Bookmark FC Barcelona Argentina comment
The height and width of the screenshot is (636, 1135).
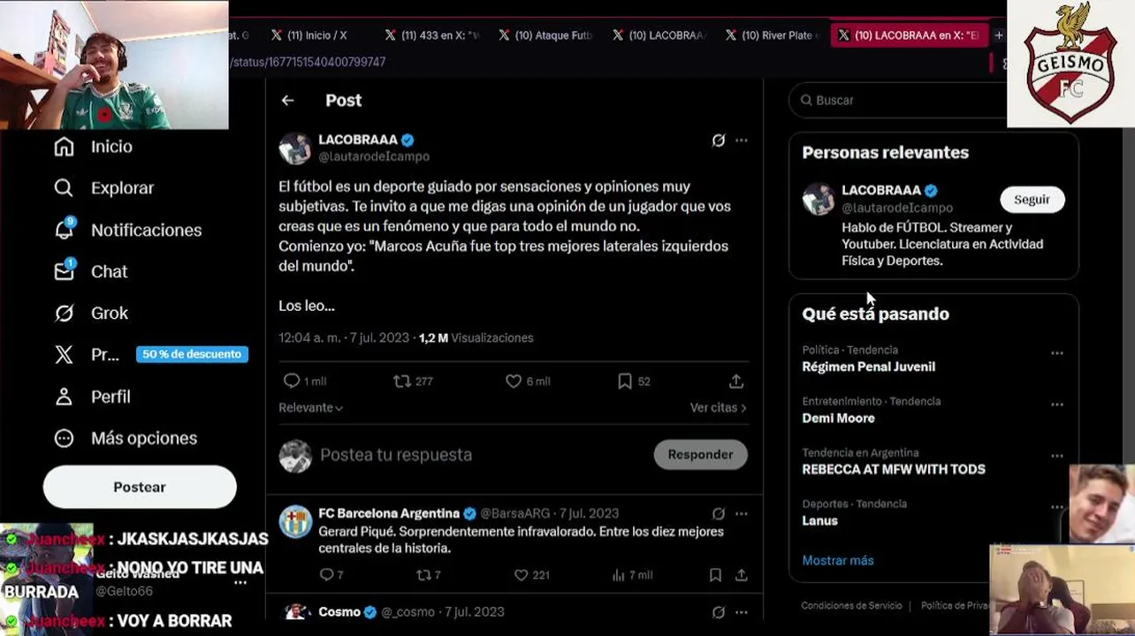click(715, 575)
